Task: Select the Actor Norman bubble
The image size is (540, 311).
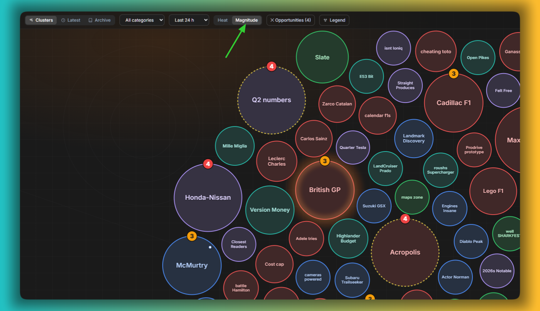Action: [x=455, y=277]
